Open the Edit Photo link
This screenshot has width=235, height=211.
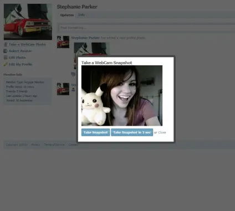(x=17, y=58)
